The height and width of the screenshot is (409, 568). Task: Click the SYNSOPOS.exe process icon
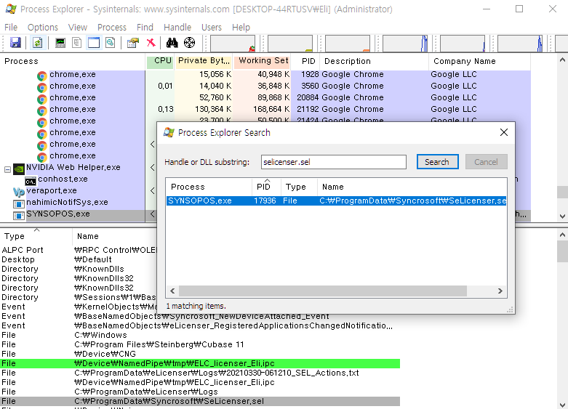[19, 215]
